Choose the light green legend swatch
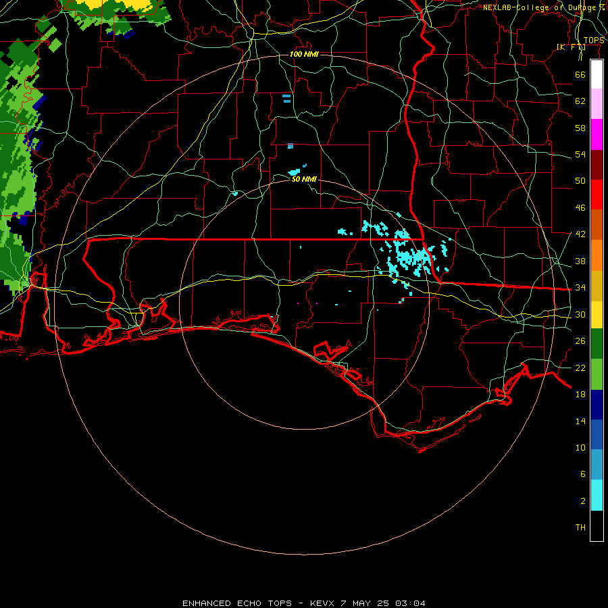 click(597, 374)
